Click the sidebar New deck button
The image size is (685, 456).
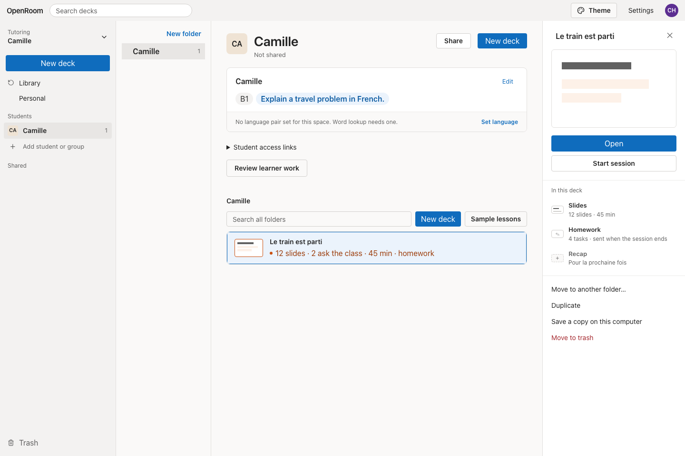(58, 63)
